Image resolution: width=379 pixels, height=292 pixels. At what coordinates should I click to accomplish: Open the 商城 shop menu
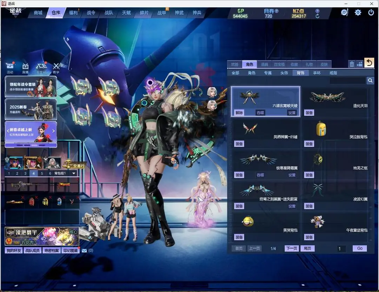[x=38, y=13]
